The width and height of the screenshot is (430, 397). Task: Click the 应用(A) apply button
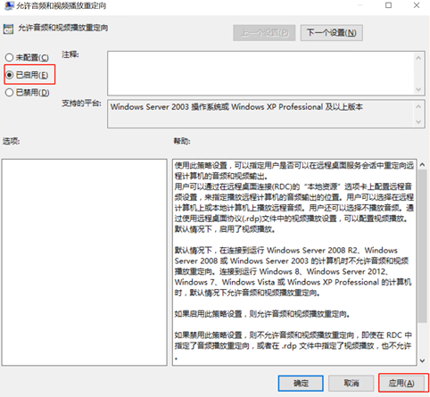pyautogui.click(x=401, y=383)
